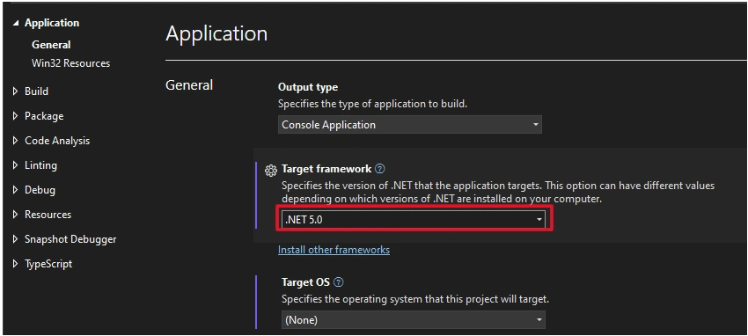This screenshot has width=748, height=336.
Task: Collapse the Application tree section
Action: pos(16,23)
